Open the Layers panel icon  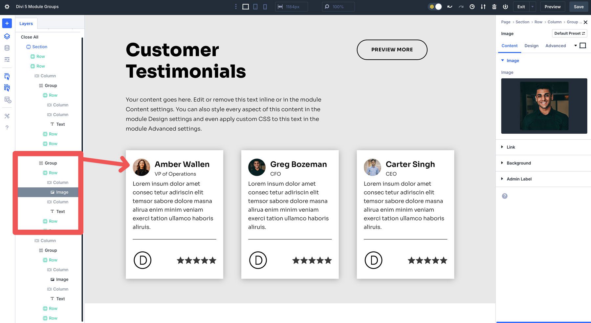click(7, 37)
